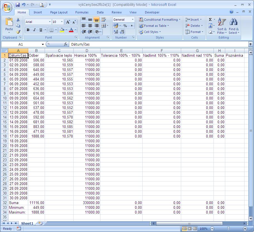Open the Delete cells dropdown
Viewport: 254px width, 232px height.
click(194, 26)
